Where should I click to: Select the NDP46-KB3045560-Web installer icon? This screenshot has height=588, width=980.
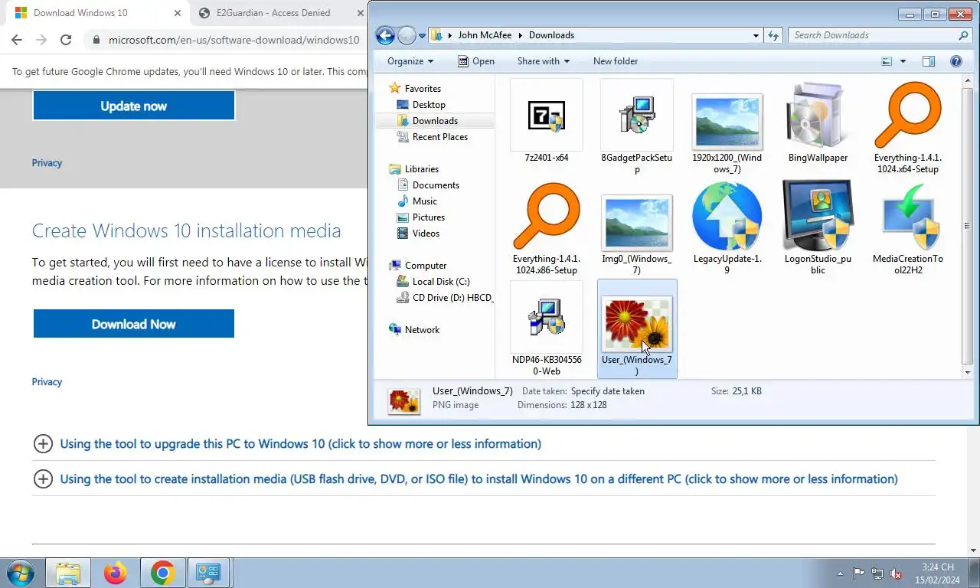click(x=546, y=318)
